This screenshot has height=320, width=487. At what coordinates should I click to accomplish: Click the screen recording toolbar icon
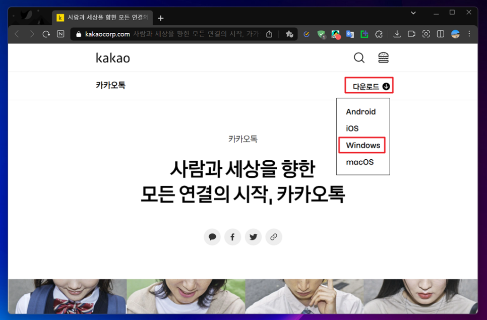(x=411, y=34)
